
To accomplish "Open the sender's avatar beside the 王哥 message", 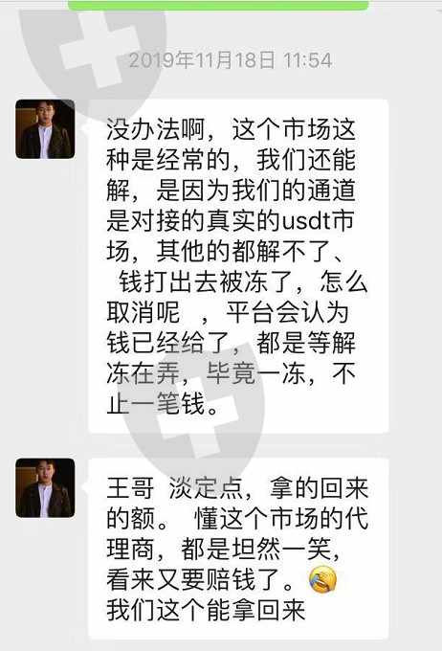I will [x=45, y=488].
